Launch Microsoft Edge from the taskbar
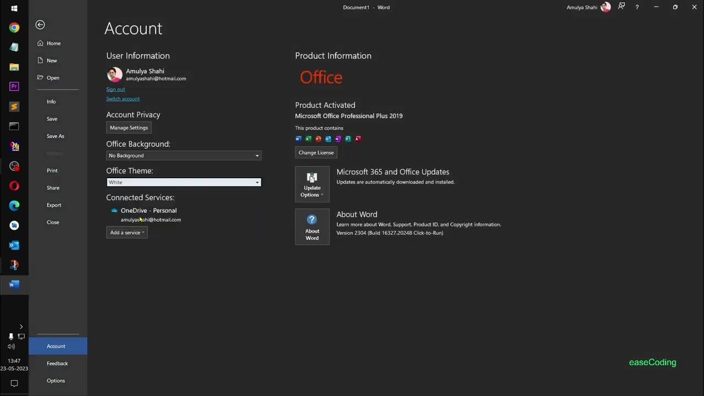704x396 pixels. tap(14, 206)
